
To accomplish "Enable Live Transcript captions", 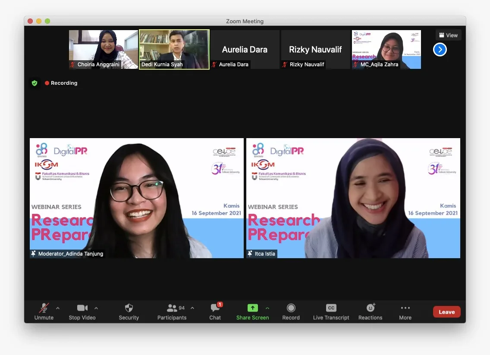I will tap(331, 312).
